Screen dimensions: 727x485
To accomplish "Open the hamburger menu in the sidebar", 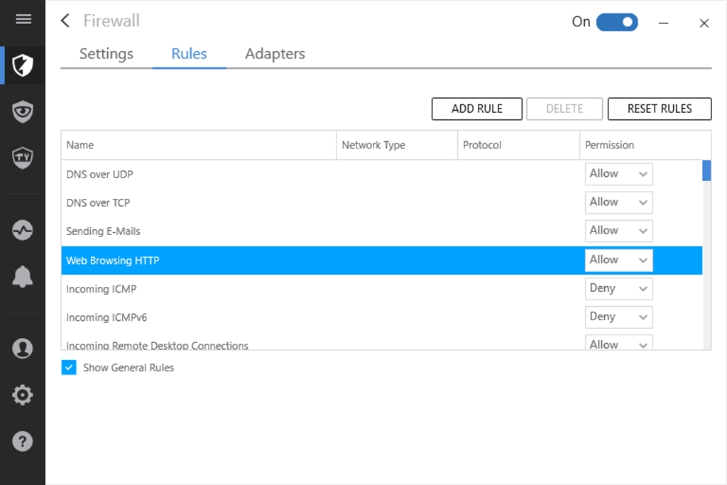I will click(x=23, y=19).
